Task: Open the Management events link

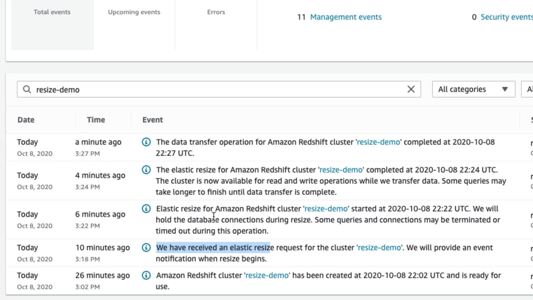Action: pos(346,17)
